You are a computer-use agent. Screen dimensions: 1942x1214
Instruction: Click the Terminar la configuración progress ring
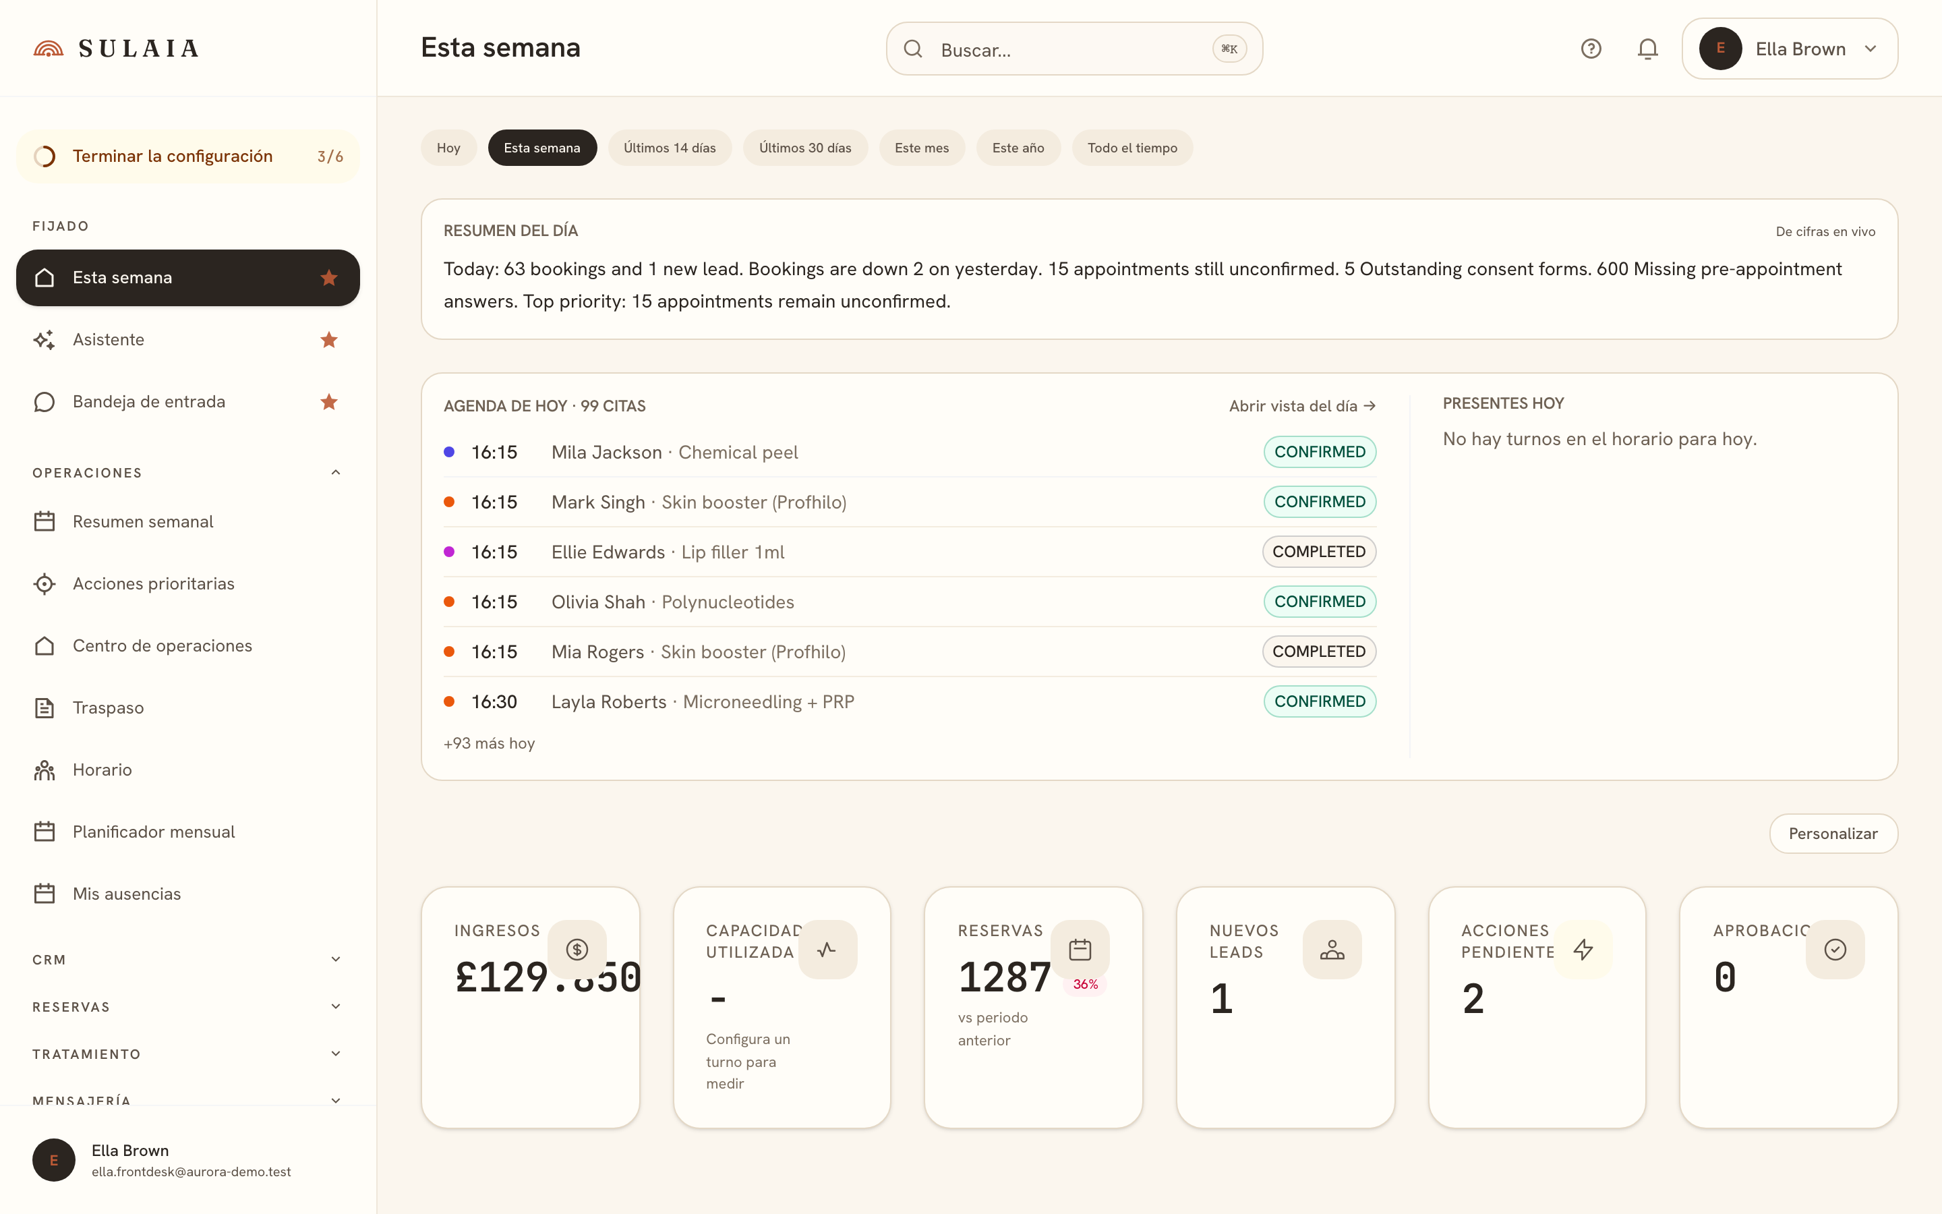click(x=45, y=156)
